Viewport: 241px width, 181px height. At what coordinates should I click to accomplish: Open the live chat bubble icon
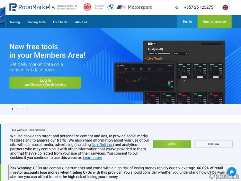pos(231,172)
